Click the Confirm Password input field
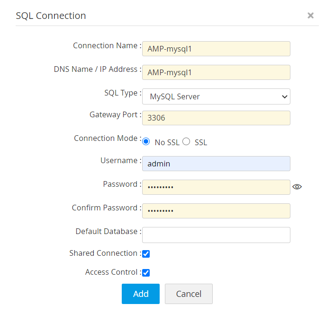Screen dimensions: 334x313 click(x=216, y=211)
